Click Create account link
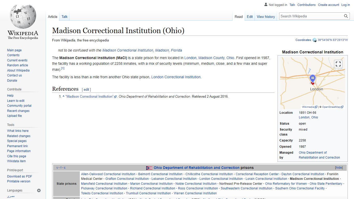Viewport: 354px width, 199px height. (329, 5)
